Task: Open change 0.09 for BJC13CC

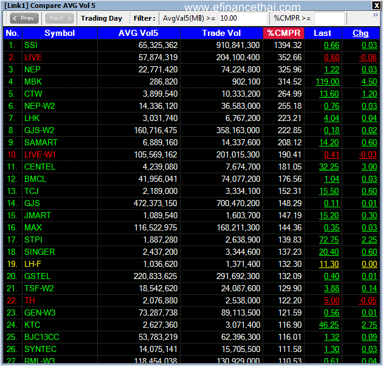Action: coord(370,337)
